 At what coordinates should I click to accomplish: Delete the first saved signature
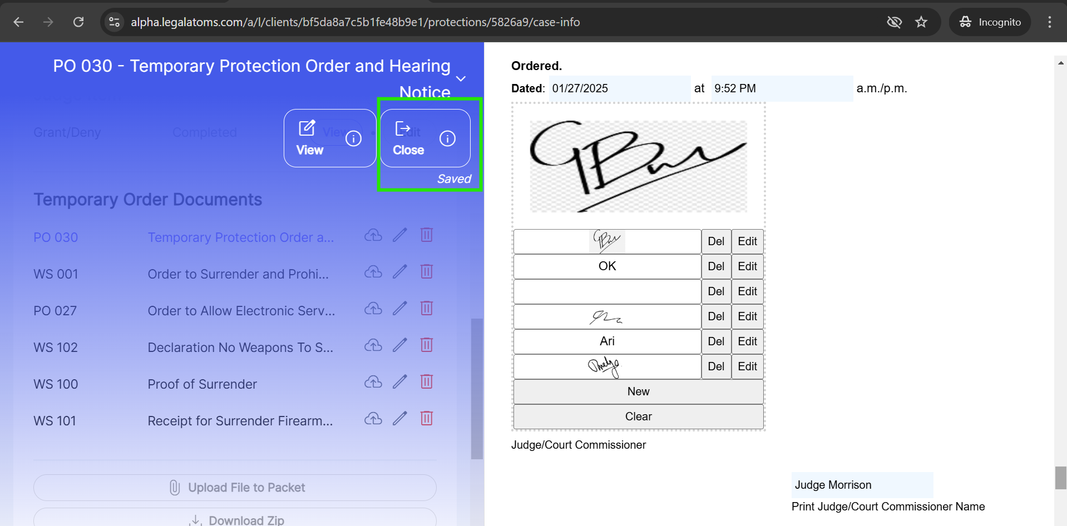click(x=716, y=241)
